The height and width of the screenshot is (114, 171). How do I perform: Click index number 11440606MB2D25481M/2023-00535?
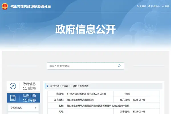tap(86, 94)
